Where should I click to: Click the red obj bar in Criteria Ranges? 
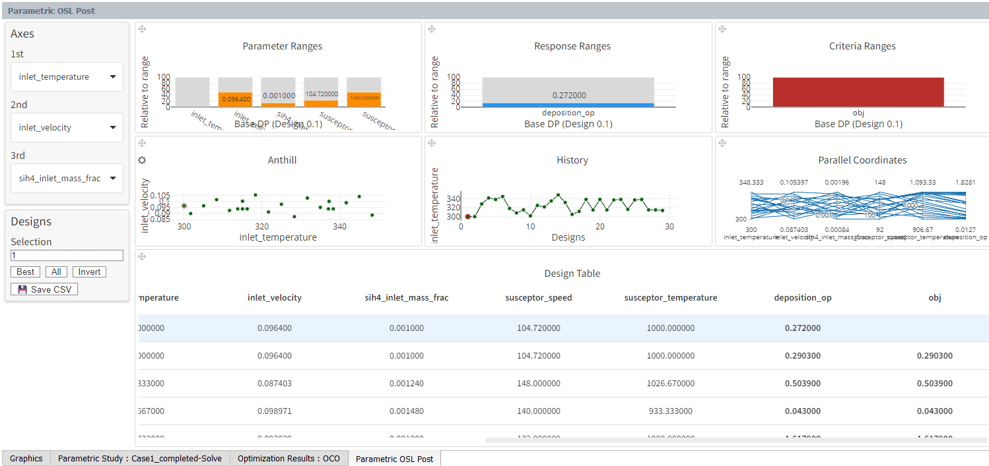pos(858,92)
